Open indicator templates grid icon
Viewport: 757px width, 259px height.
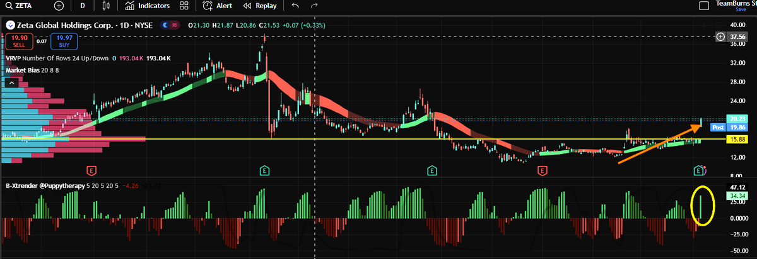pyautogui.click(x=184, y=6)
